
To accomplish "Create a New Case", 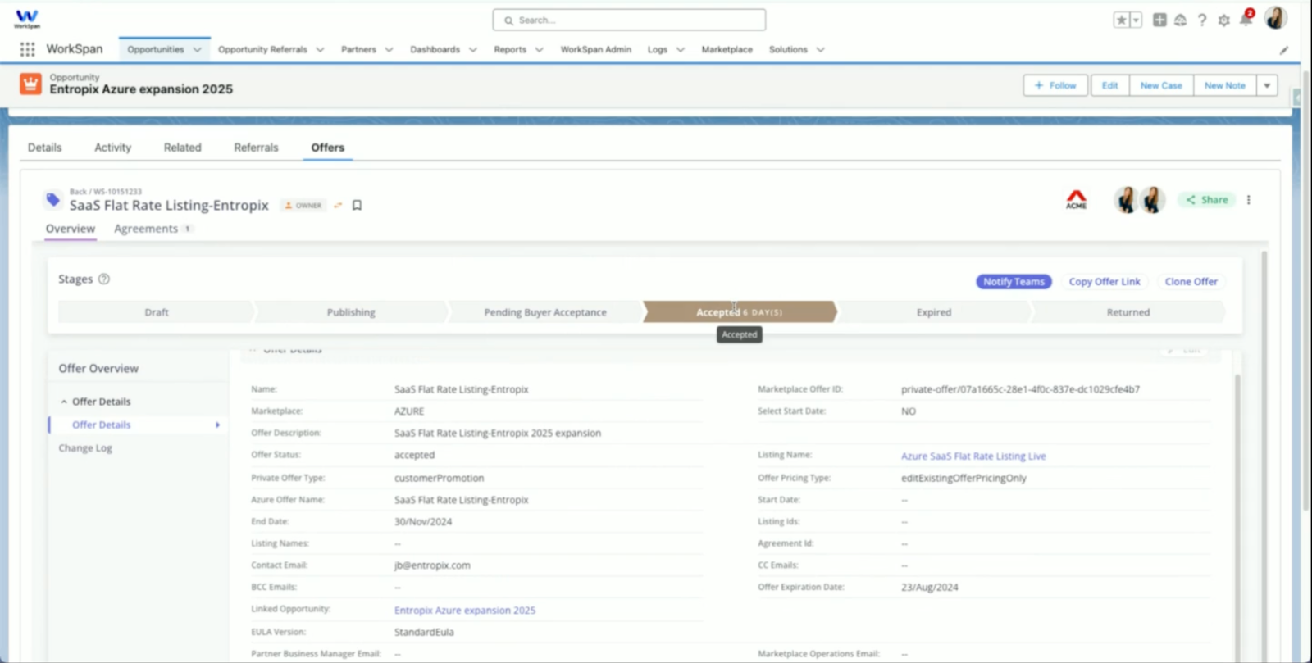I will [x=1161, y=85].
